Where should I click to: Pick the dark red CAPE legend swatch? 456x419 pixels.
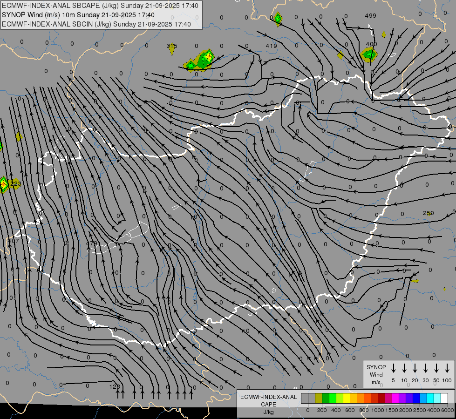[x=381, y=398]
